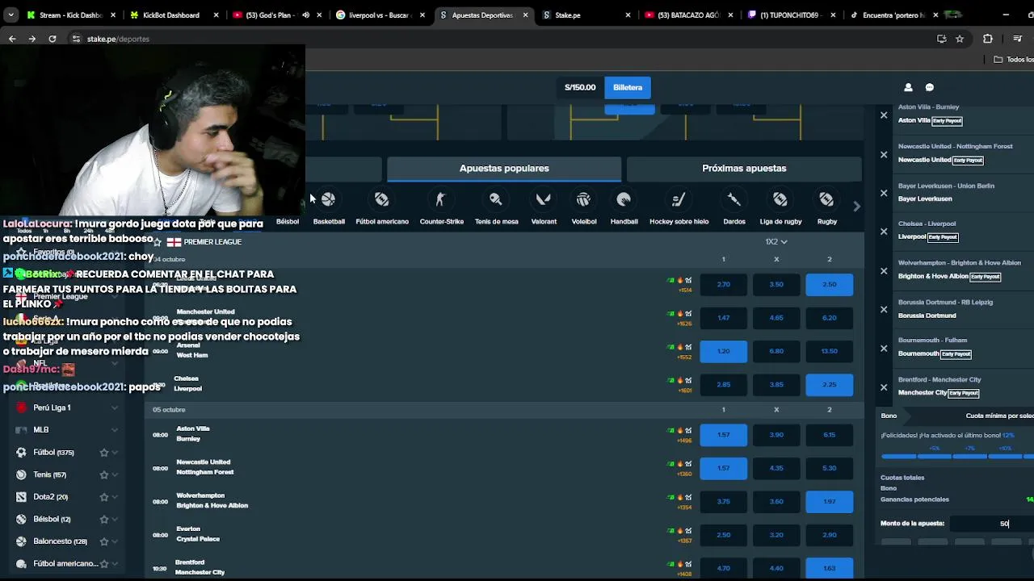
Task: Open the Counter-Strike sport category
Action: pyautogui.click(x=441, y=199)
